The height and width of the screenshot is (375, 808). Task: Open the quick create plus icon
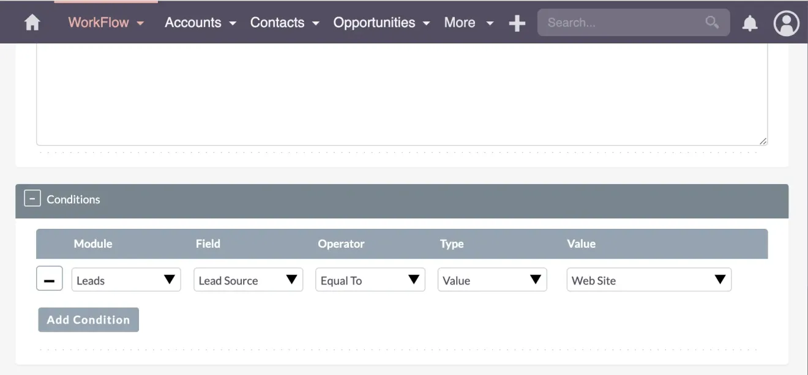517,23
